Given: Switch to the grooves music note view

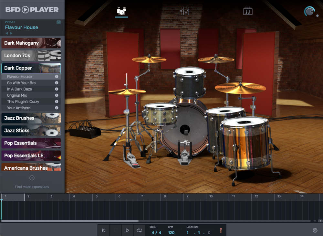Looking at the screenshot, I should pyautogui.click(x=247, y=10).
